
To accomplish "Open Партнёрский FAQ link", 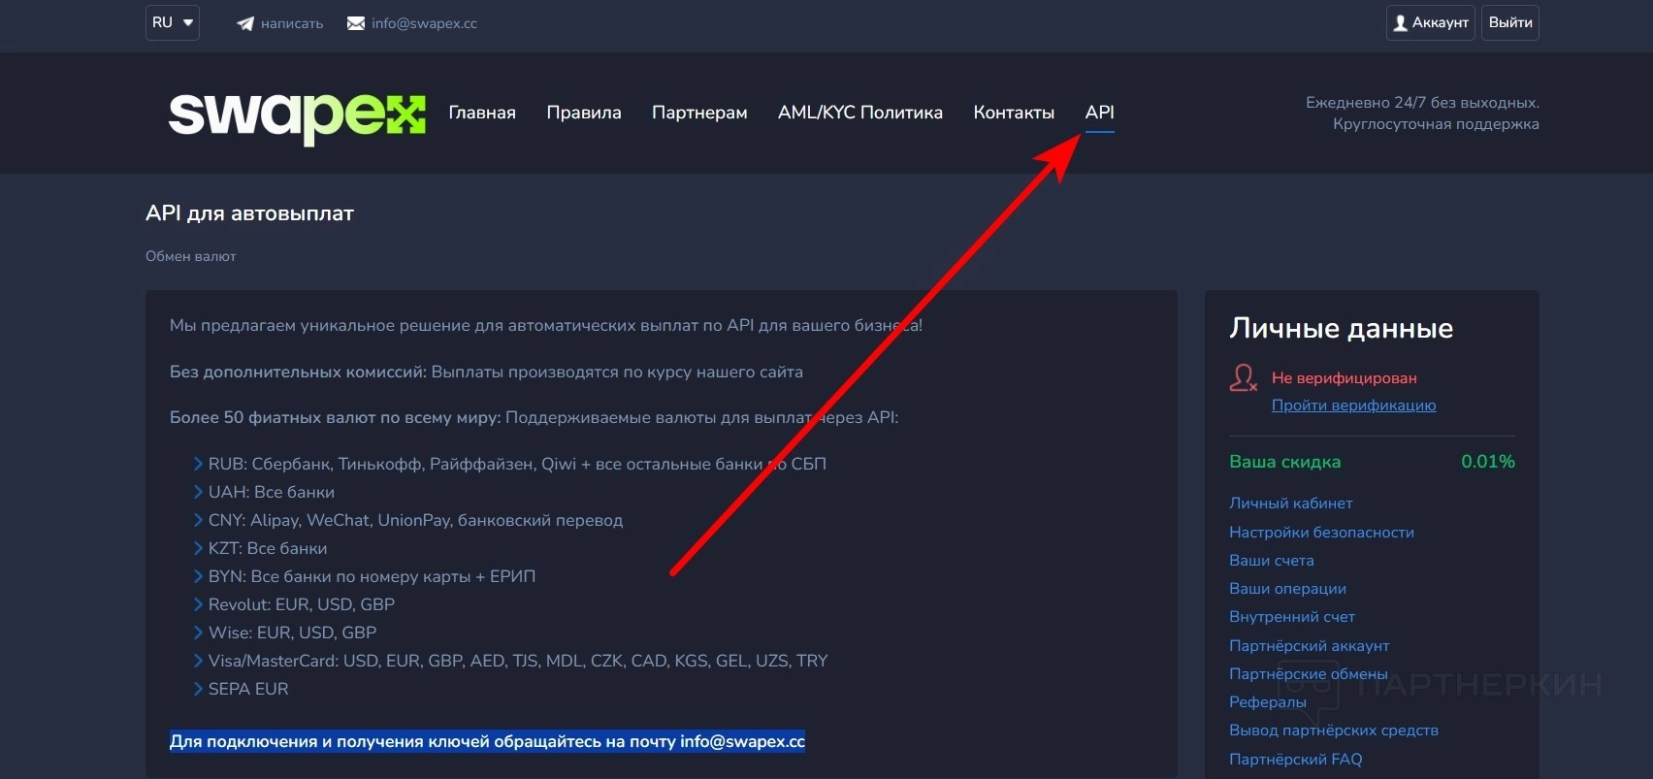I will click(1295, 760).
